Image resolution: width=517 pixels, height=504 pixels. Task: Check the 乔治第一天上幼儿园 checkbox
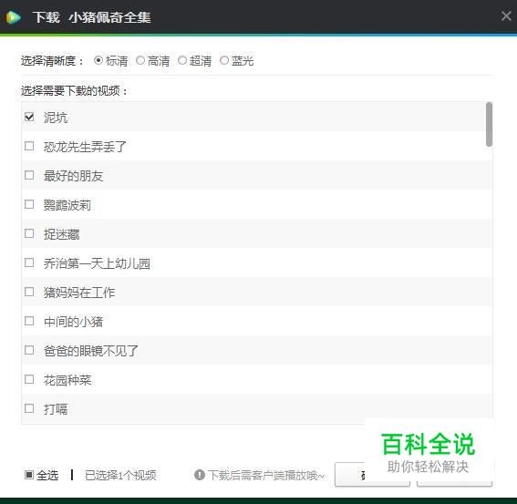29,262
